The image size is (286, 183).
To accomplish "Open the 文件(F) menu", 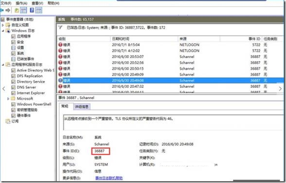I will coord(6,3).
